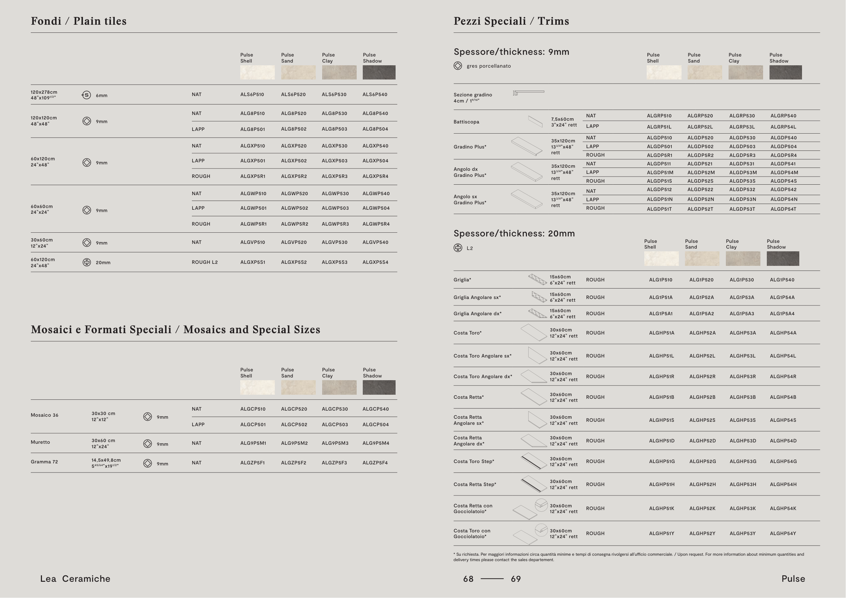Click the Gradino Plus tile illustration

[527, 146]
